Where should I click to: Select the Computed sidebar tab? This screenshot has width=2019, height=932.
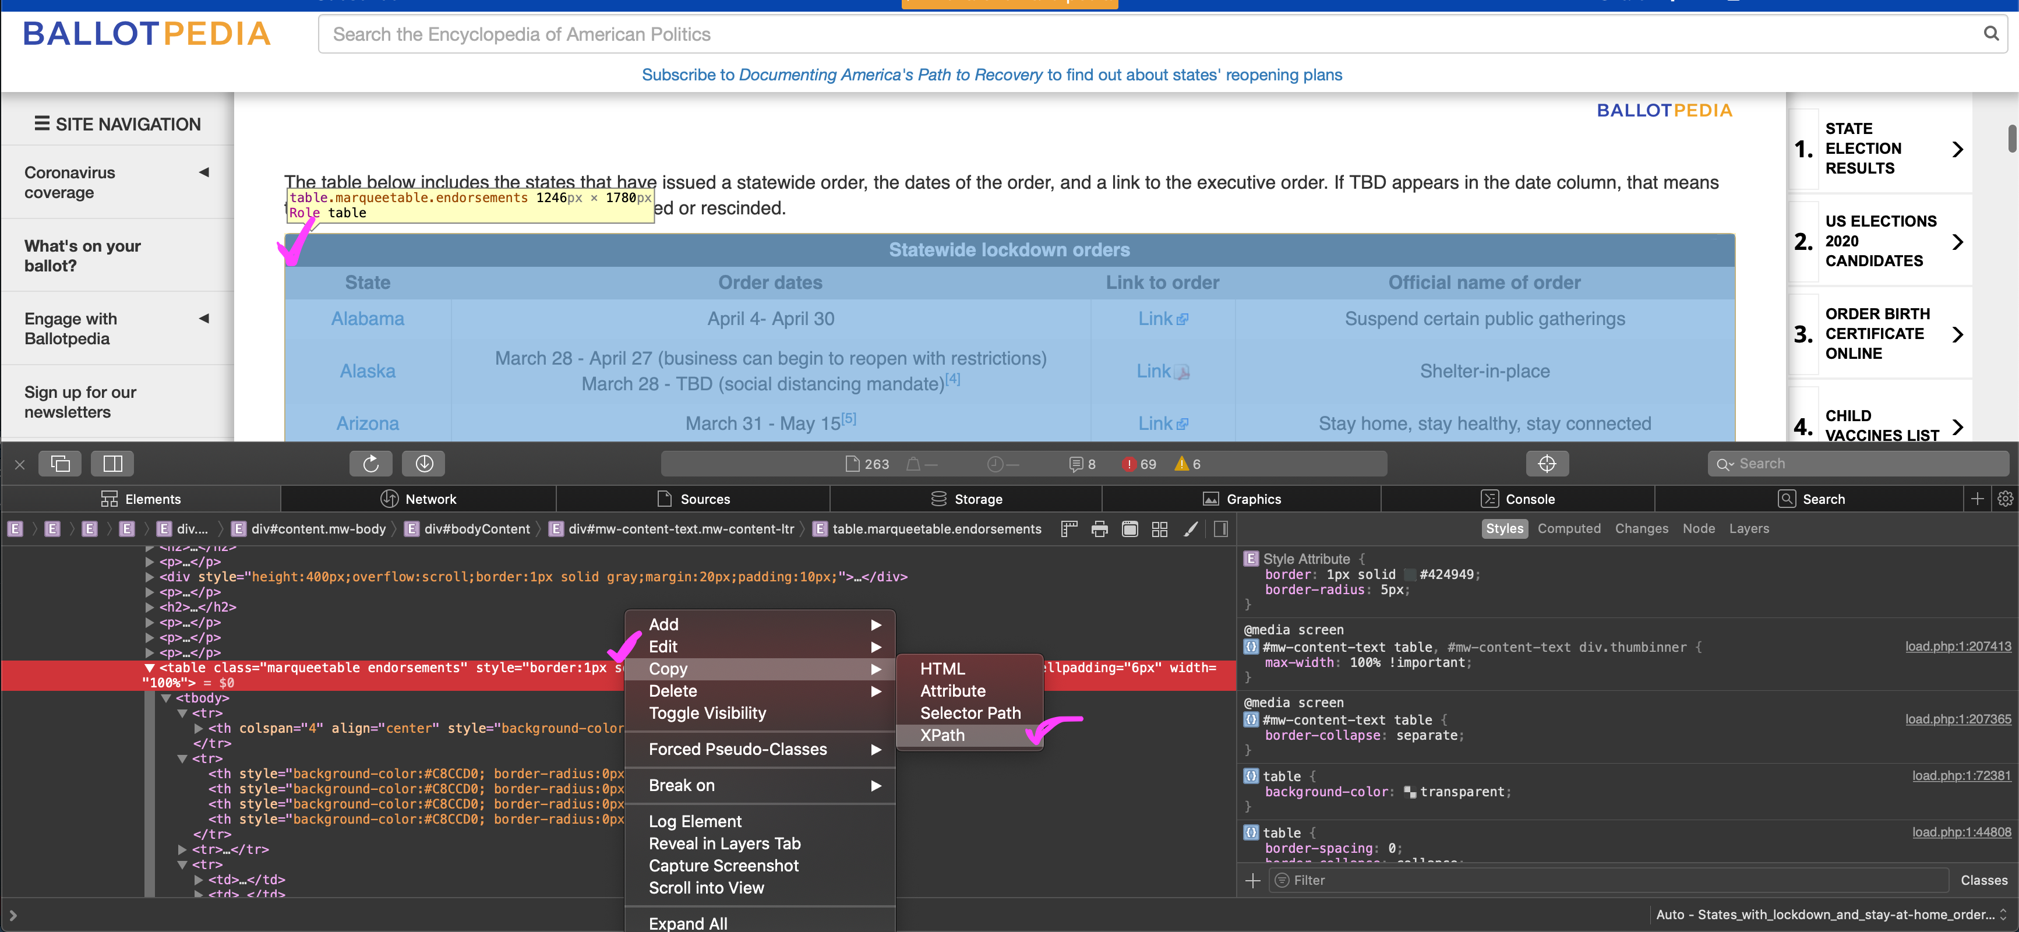[x=1568, y=529]
